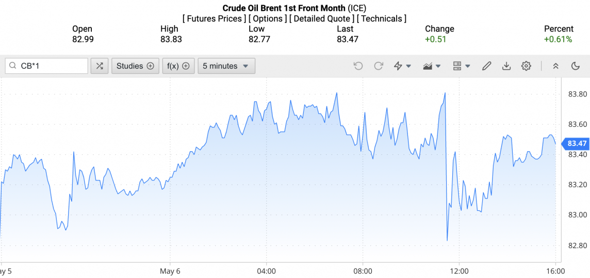
Task: Collapse the toolbar with double chevron
Action: (555, 66)
